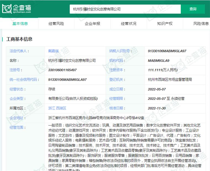Click the 经营范围 field label

click(16, 127)
